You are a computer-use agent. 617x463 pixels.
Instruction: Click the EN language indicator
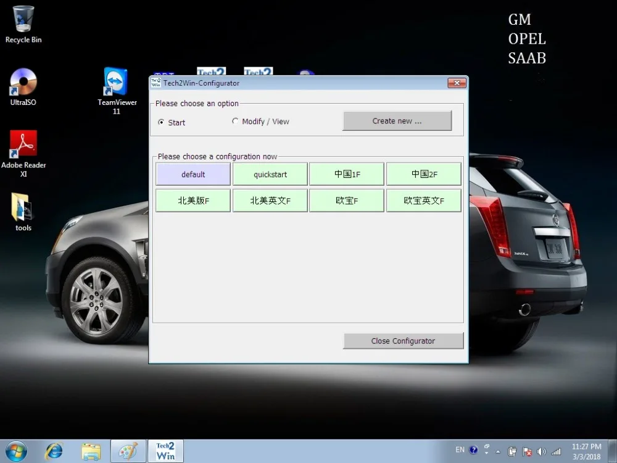pos(460,449)
